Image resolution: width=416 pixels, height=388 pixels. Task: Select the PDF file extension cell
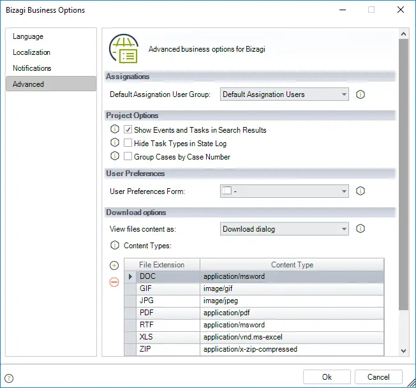pos(168,313)
